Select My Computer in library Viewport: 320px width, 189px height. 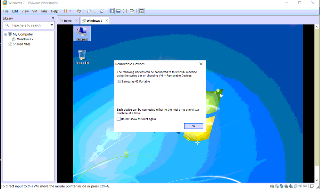[x=23, y=34]
